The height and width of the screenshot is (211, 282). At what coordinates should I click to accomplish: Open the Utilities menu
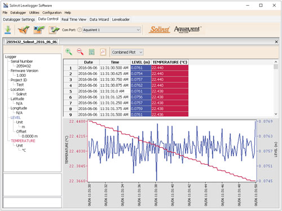34,12
